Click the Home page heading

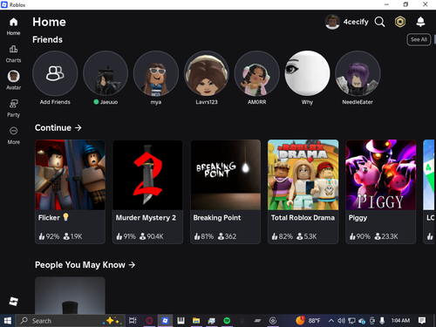point(49,22)
